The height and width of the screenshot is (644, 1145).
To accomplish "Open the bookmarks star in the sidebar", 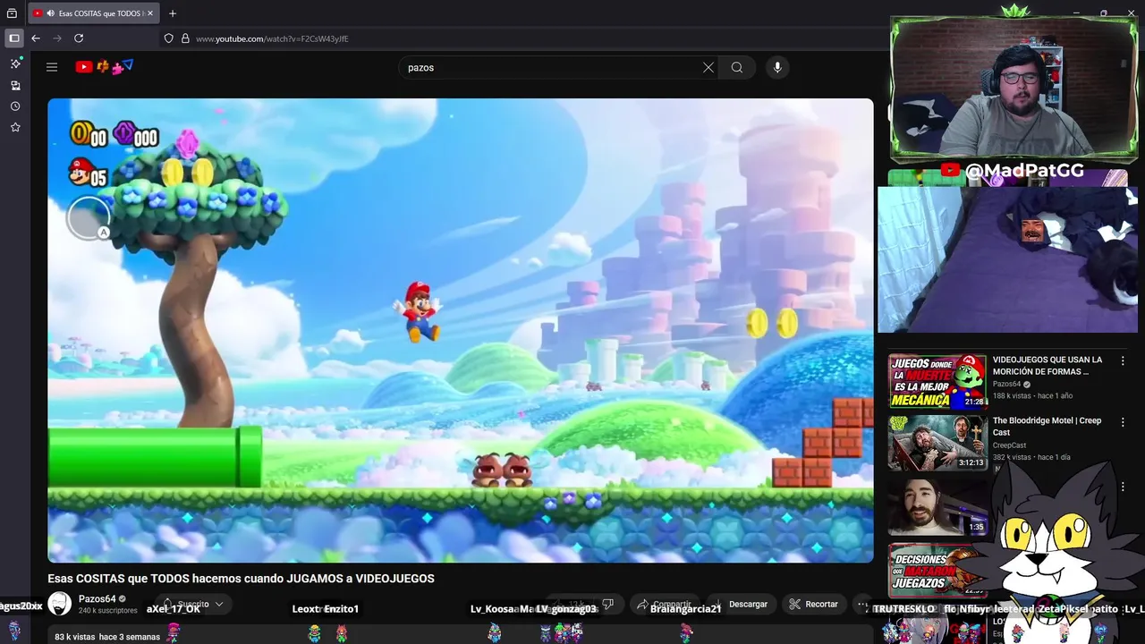I will [x=15, y=127].
